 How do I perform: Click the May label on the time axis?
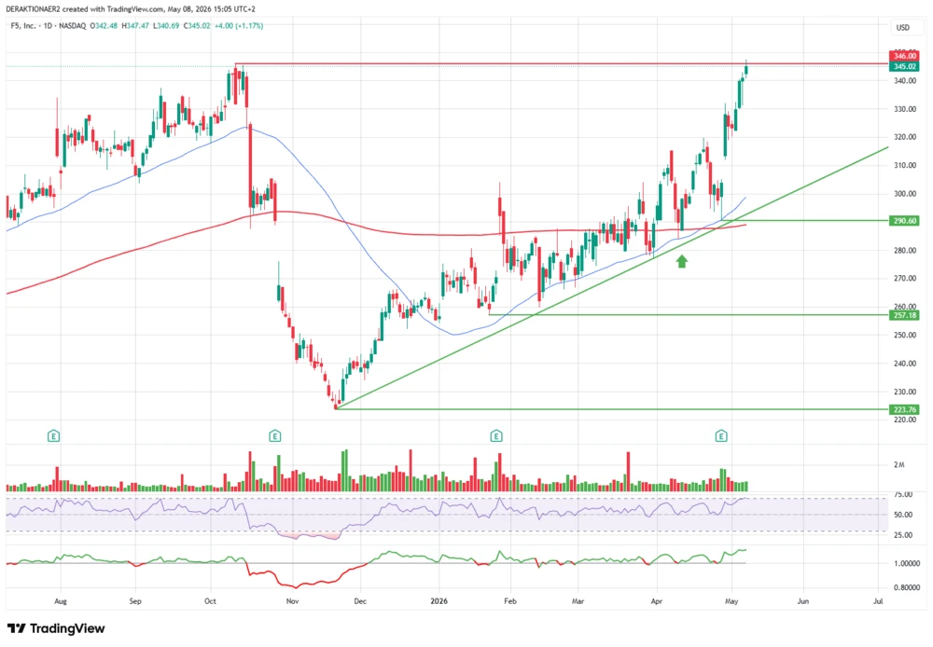[x=731, y=601]
